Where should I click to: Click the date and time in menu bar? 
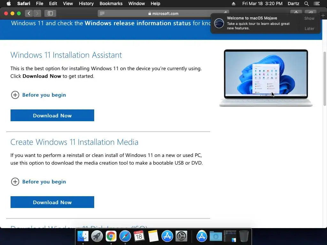262,4
